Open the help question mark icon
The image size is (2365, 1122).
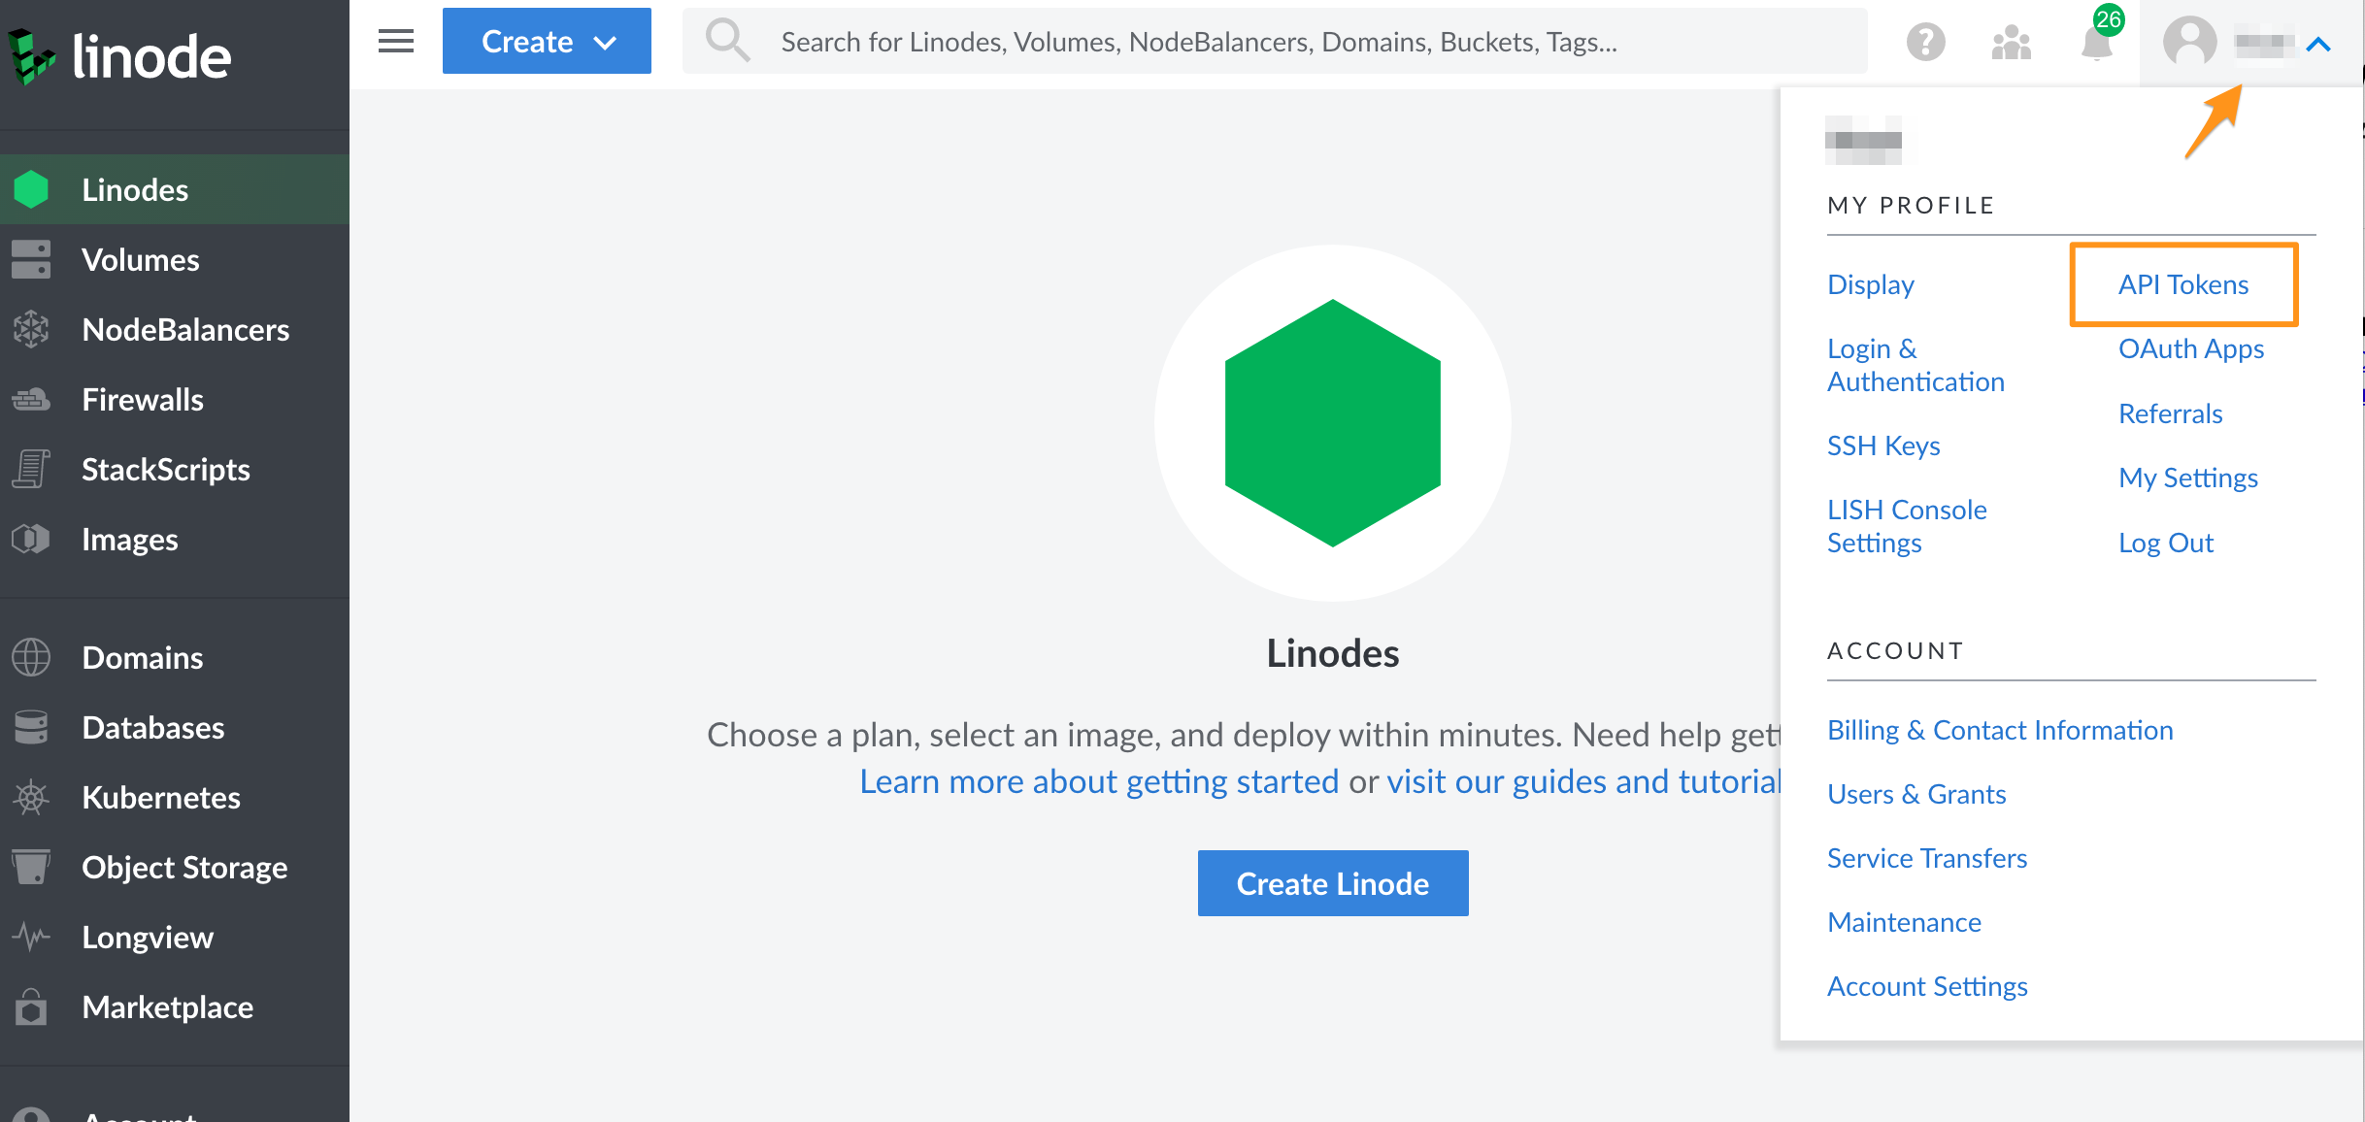pyautogui.click(x=1926, y=42)
